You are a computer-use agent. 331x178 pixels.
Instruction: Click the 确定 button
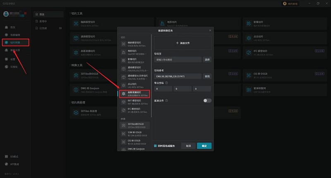pyautogui.click(x=204, y=146)
